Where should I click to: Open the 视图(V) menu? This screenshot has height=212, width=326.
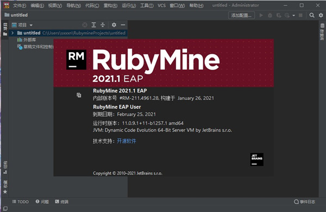(x=55, y=5)
